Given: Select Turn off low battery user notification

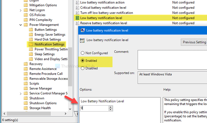Looking at the screenshot, I should [106, 13].
